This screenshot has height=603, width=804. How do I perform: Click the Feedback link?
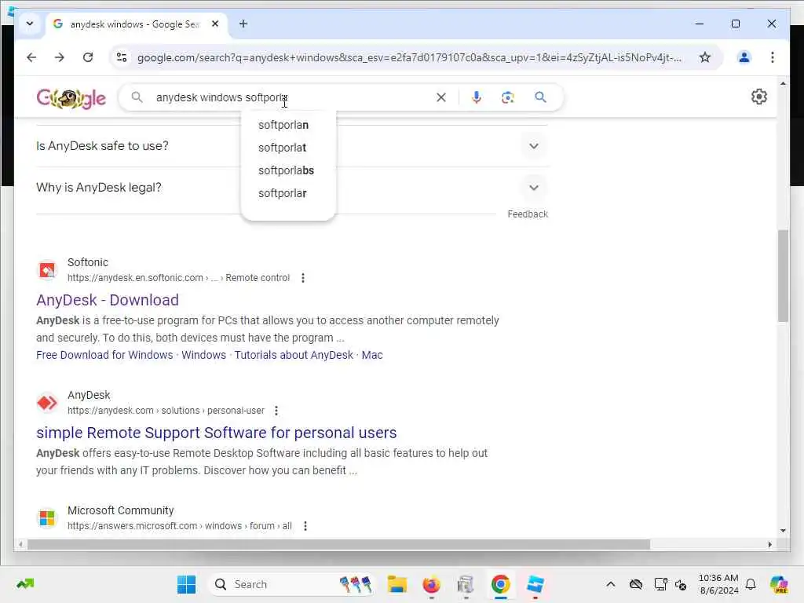528,214
